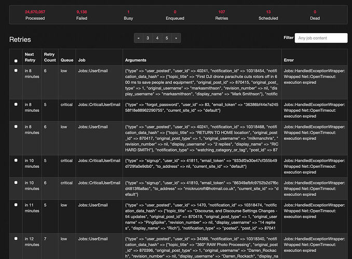Click the 'Retries' page heading

20,39
